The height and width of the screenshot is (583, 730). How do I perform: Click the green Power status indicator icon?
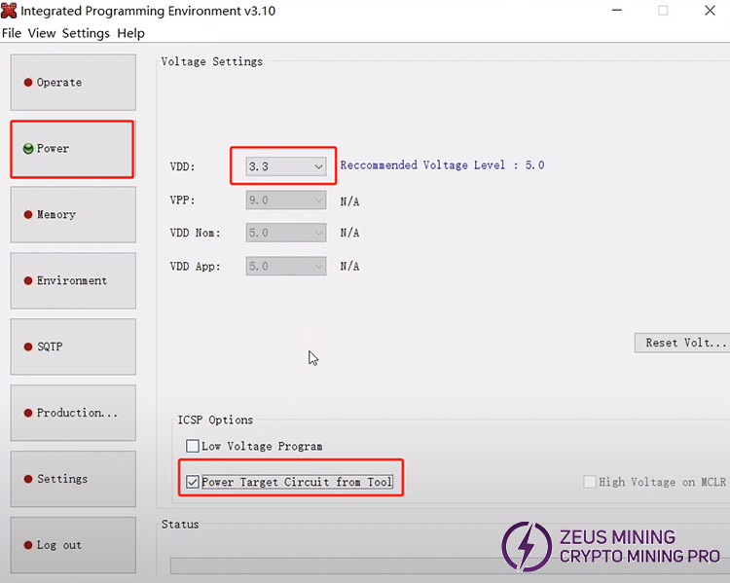point(28,149)
